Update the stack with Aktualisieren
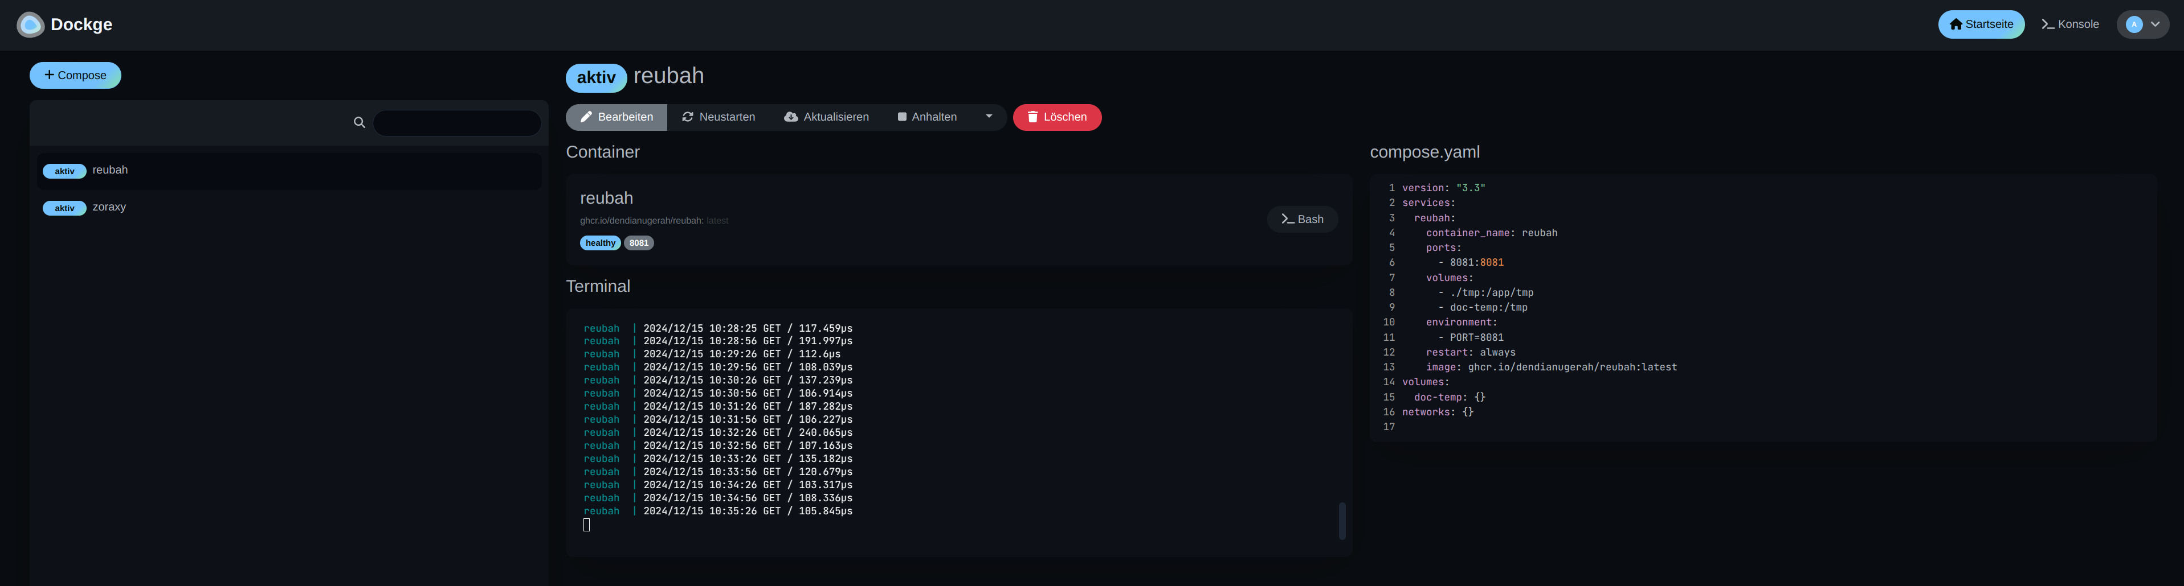Image resolution: width=2184 pixels, height=586 pixels. (827, 117)
